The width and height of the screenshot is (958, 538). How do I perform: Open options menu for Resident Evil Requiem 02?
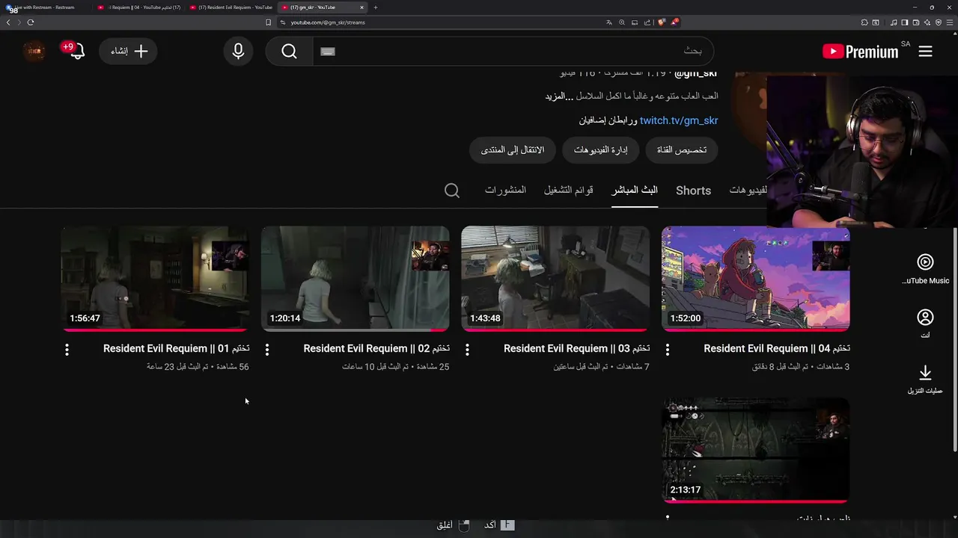point(266,349)
